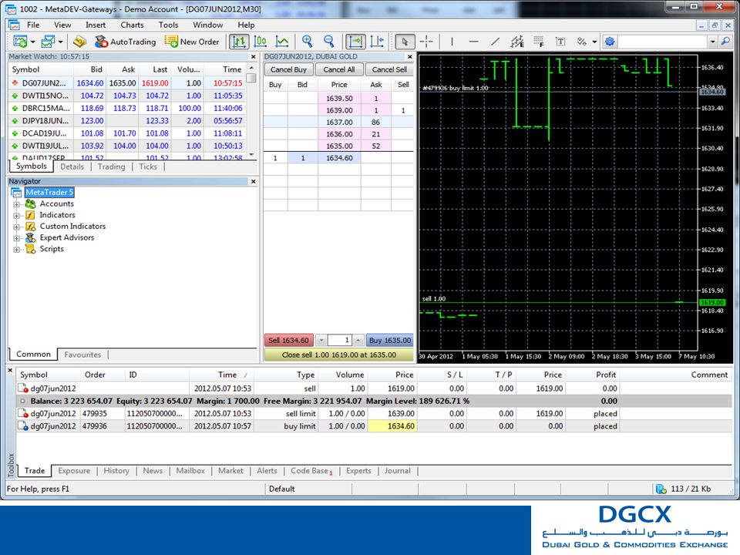Viewport: 740px width, 555px height.
Task: Expand the Accounts tree node
Action: point(16,204)
